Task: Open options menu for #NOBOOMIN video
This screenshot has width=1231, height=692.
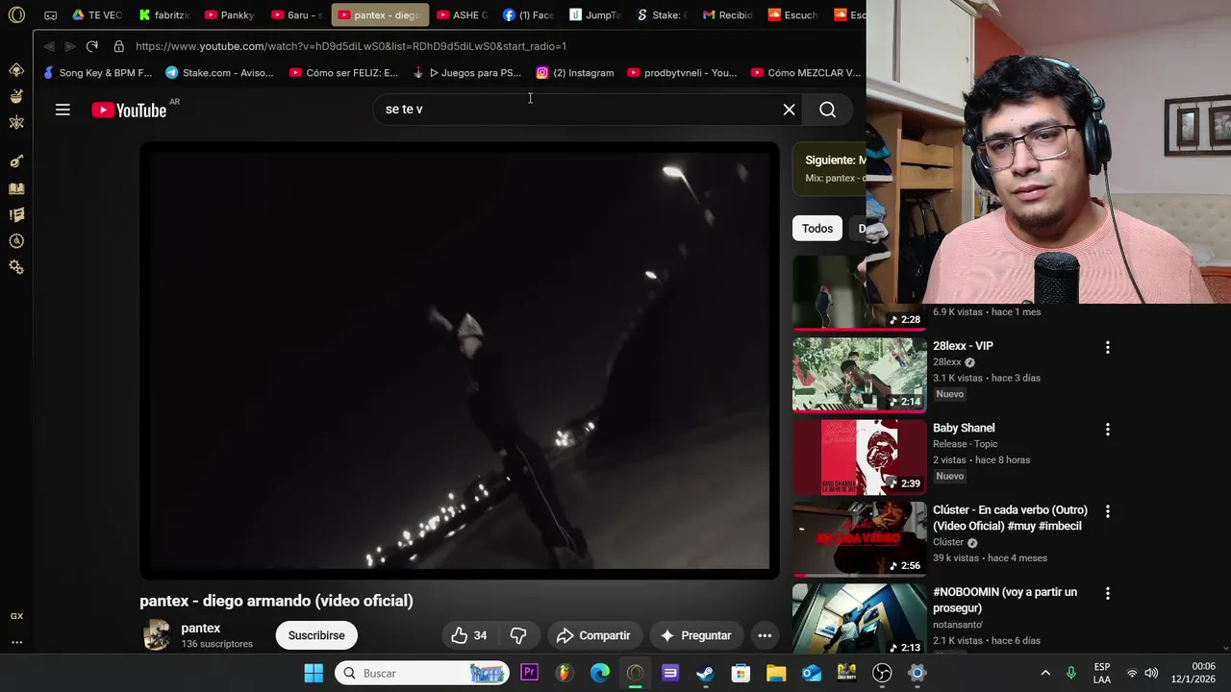Action: click(1107, 594)
